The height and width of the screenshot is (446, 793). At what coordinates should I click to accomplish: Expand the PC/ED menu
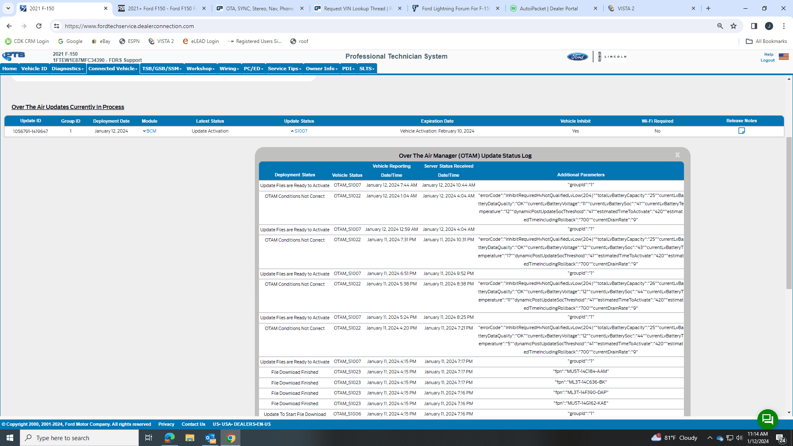[254, 69]
